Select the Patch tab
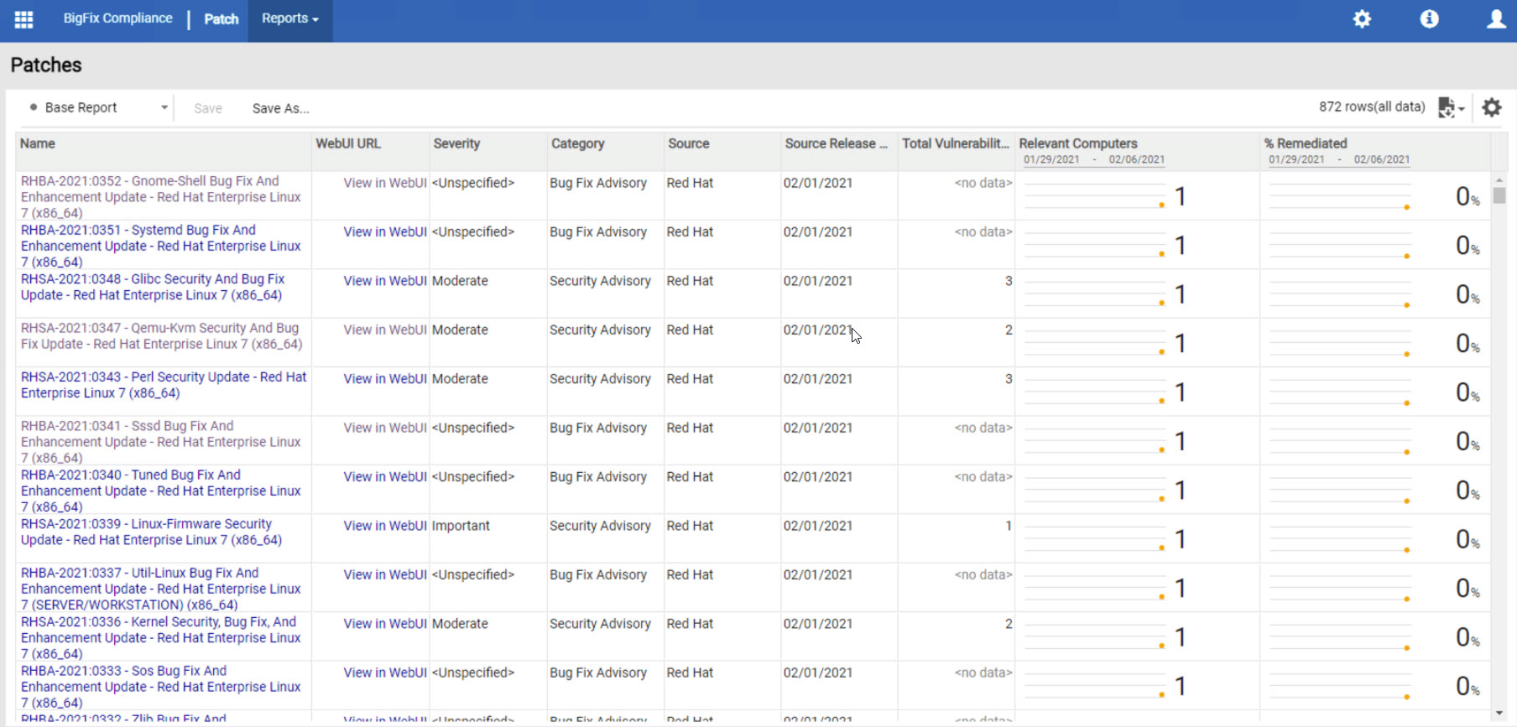Image resolution: width=1517 pixels, height=727 pixels. (x=221, y=19)
